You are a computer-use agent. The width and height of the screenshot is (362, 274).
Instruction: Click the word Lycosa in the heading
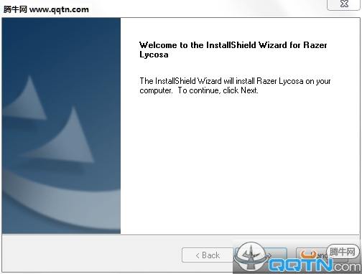154,55
